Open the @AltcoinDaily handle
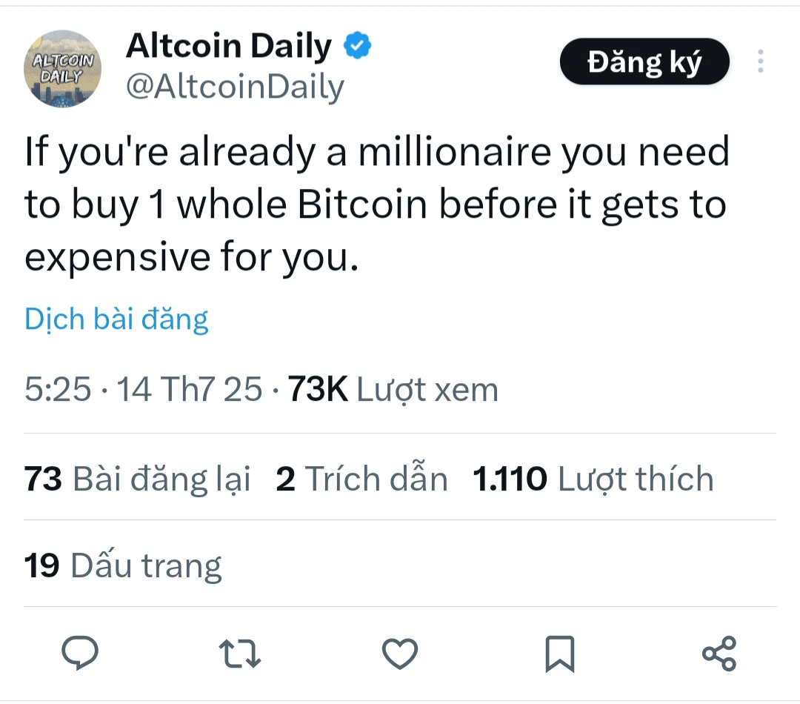 pyautogui.click(x=235, y=87)
